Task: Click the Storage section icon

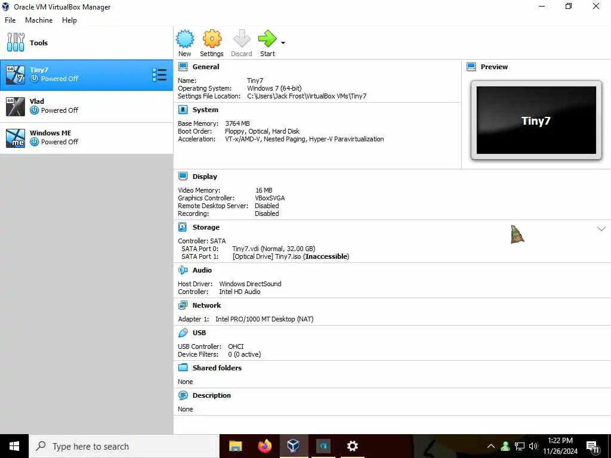Action: coord(183,227)
